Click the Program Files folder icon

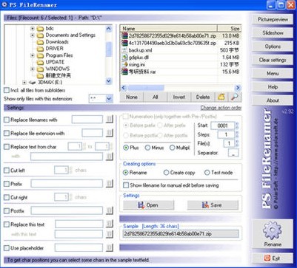40,55
